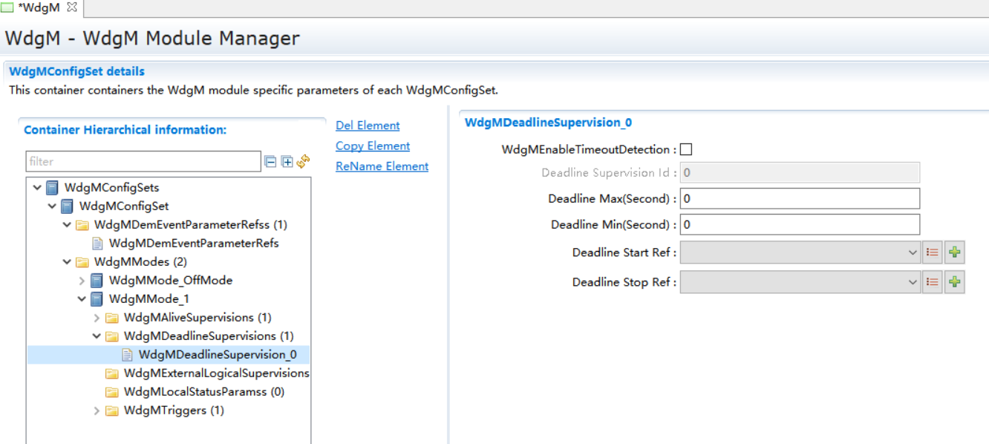
Task: Expand the WdgMTriggers folder
Action: click(97, 411)
